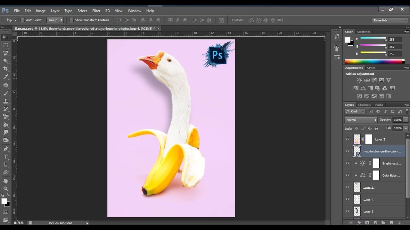
Task: Toggle lock transparent pixels
Action: pyautogui.click(x=356, y=128)
